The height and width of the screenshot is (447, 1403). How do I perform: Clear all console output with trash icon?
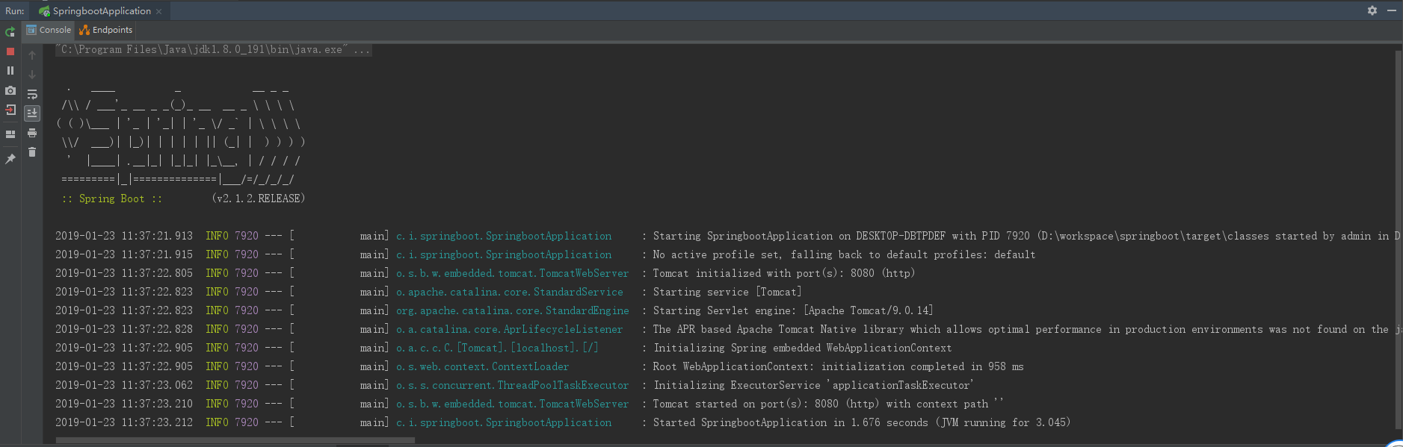[32, 152]
